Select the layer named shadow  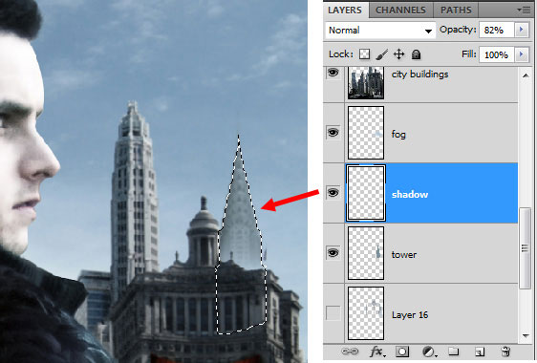tap(410, 195)
